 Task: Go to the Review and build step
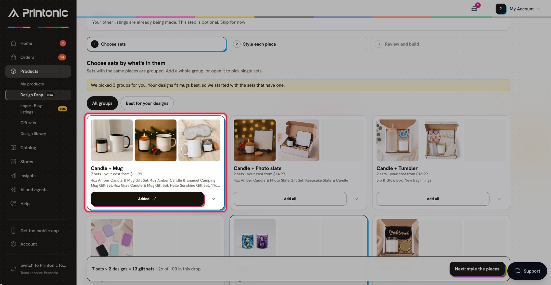[x=440, y=44]
